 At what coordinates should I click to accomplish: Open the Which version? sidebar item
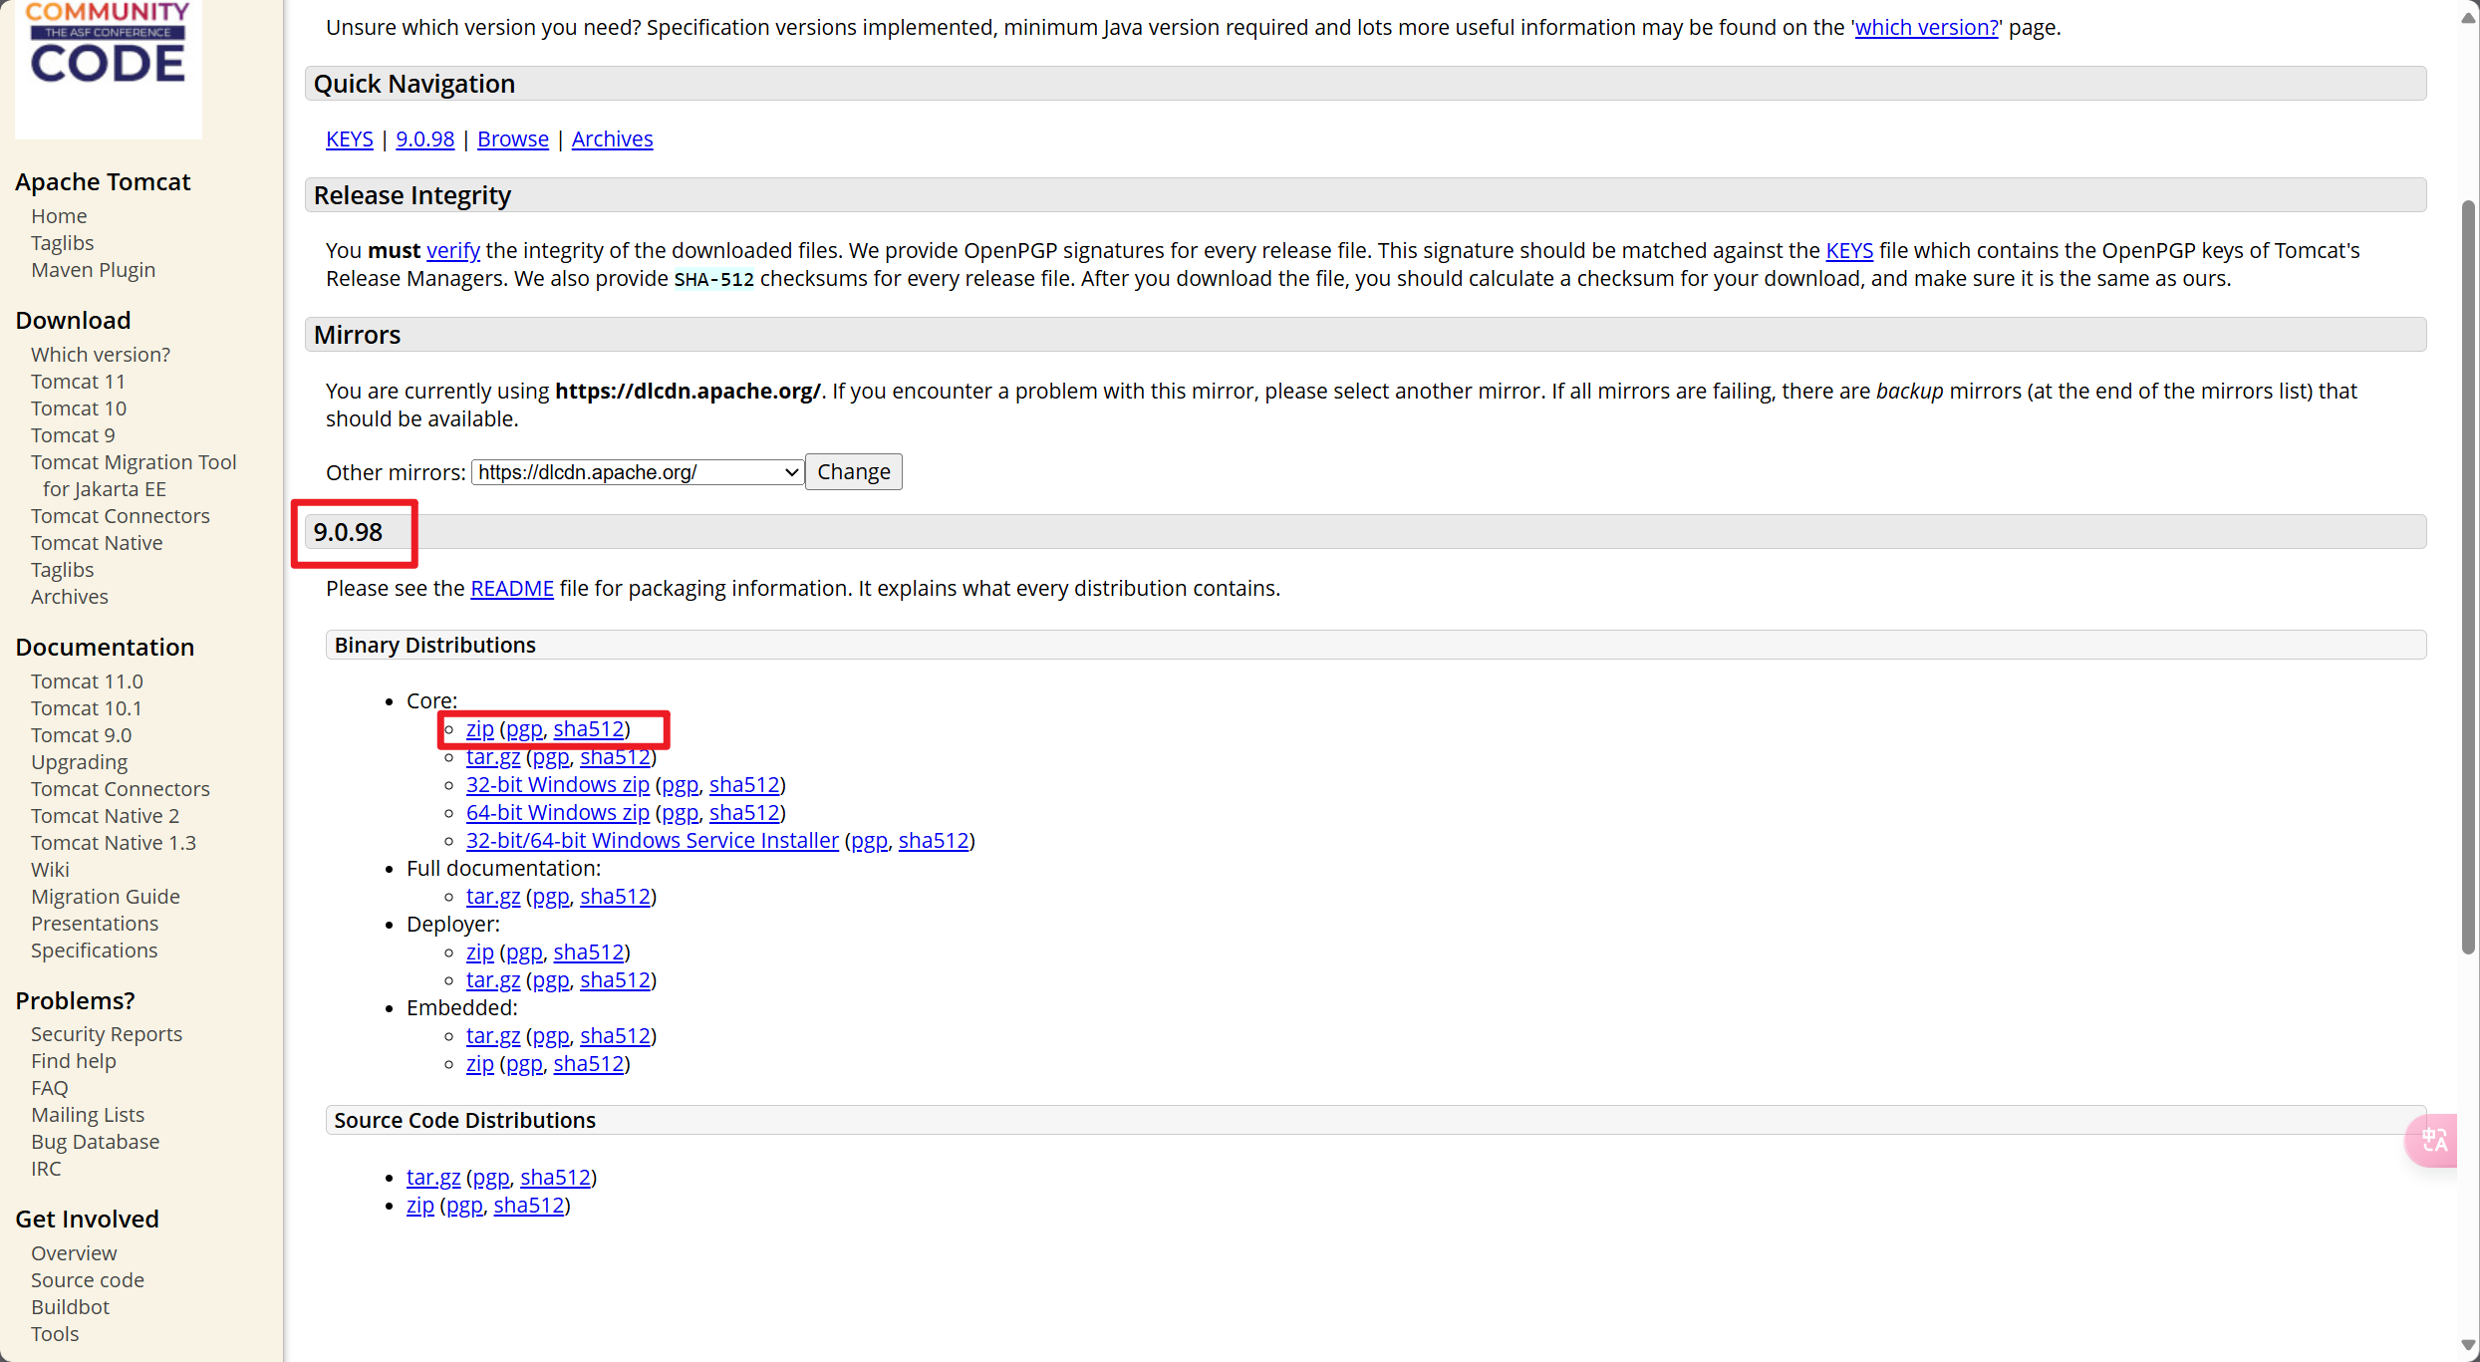pyautogui.click(x=100, y=355)
